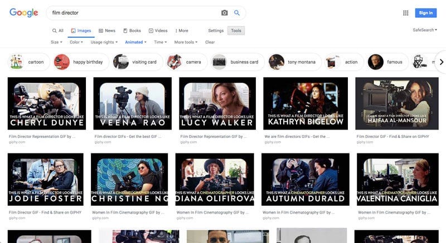This screenshot has width=446, height=243.
Task: Select the cartoon suggestion chip
Action: [x=29, y=62]
